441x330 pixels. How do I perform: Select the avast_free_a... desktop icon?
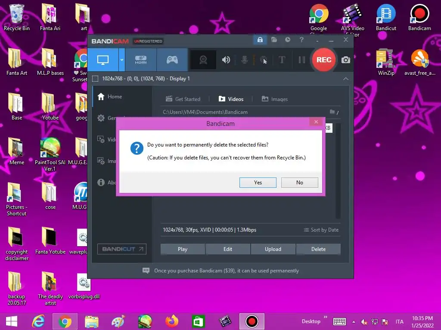pos(419,62)
